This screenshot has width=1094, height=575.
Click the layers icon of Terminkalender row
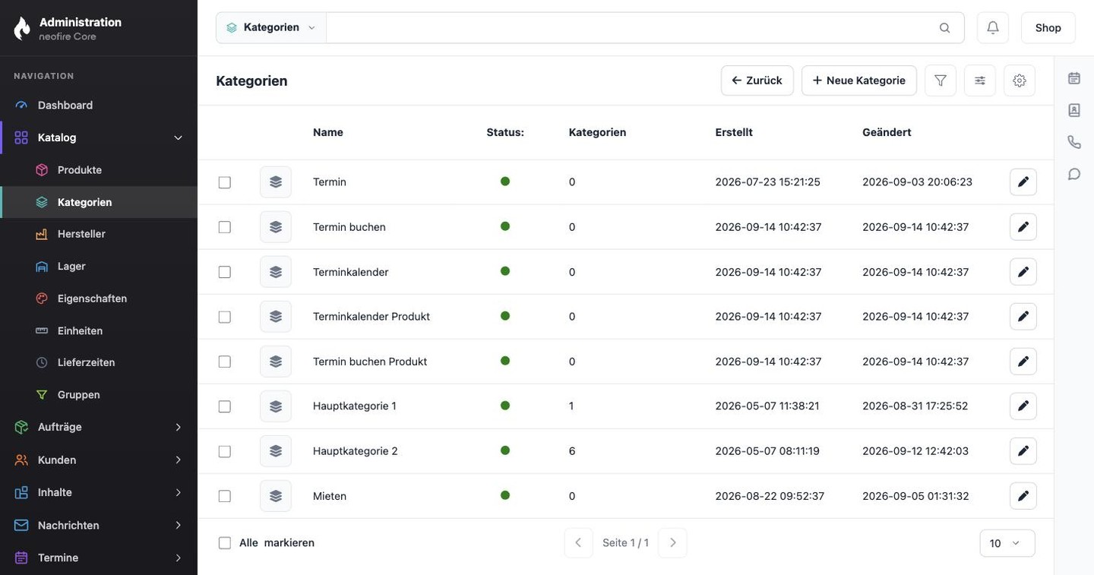[x=276, y=272]
